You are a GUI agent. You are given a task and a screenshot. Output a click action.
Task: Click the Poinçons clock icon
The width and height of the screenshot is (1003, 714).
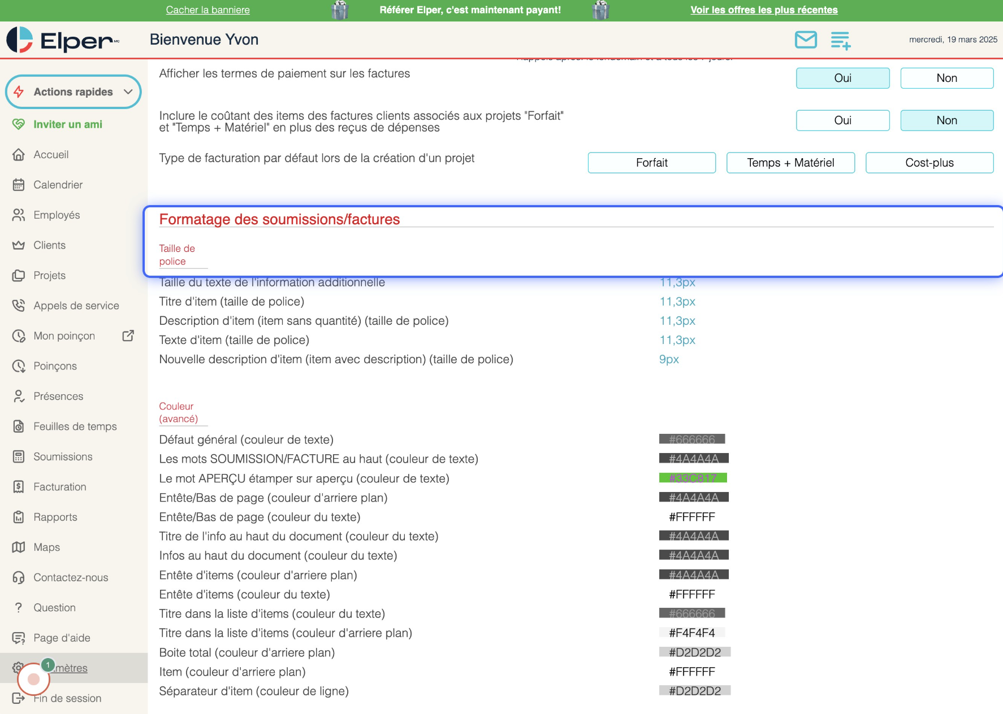[x=19, y=366]
